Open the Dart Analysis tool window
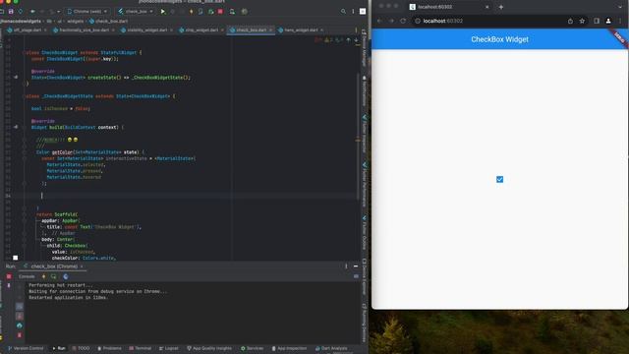629x354 pixels. 331,348
